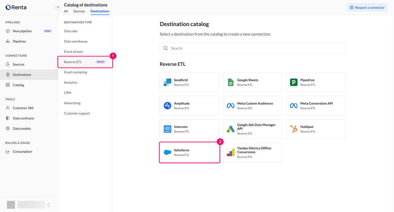This screenshot has height=212, width=394.
Task: Click Request a connector button
Action: coord(367,8)
